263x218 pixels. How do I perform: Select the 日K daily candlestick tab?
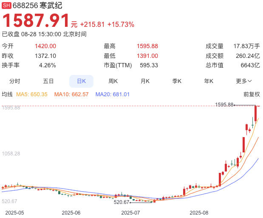point(81,81)
